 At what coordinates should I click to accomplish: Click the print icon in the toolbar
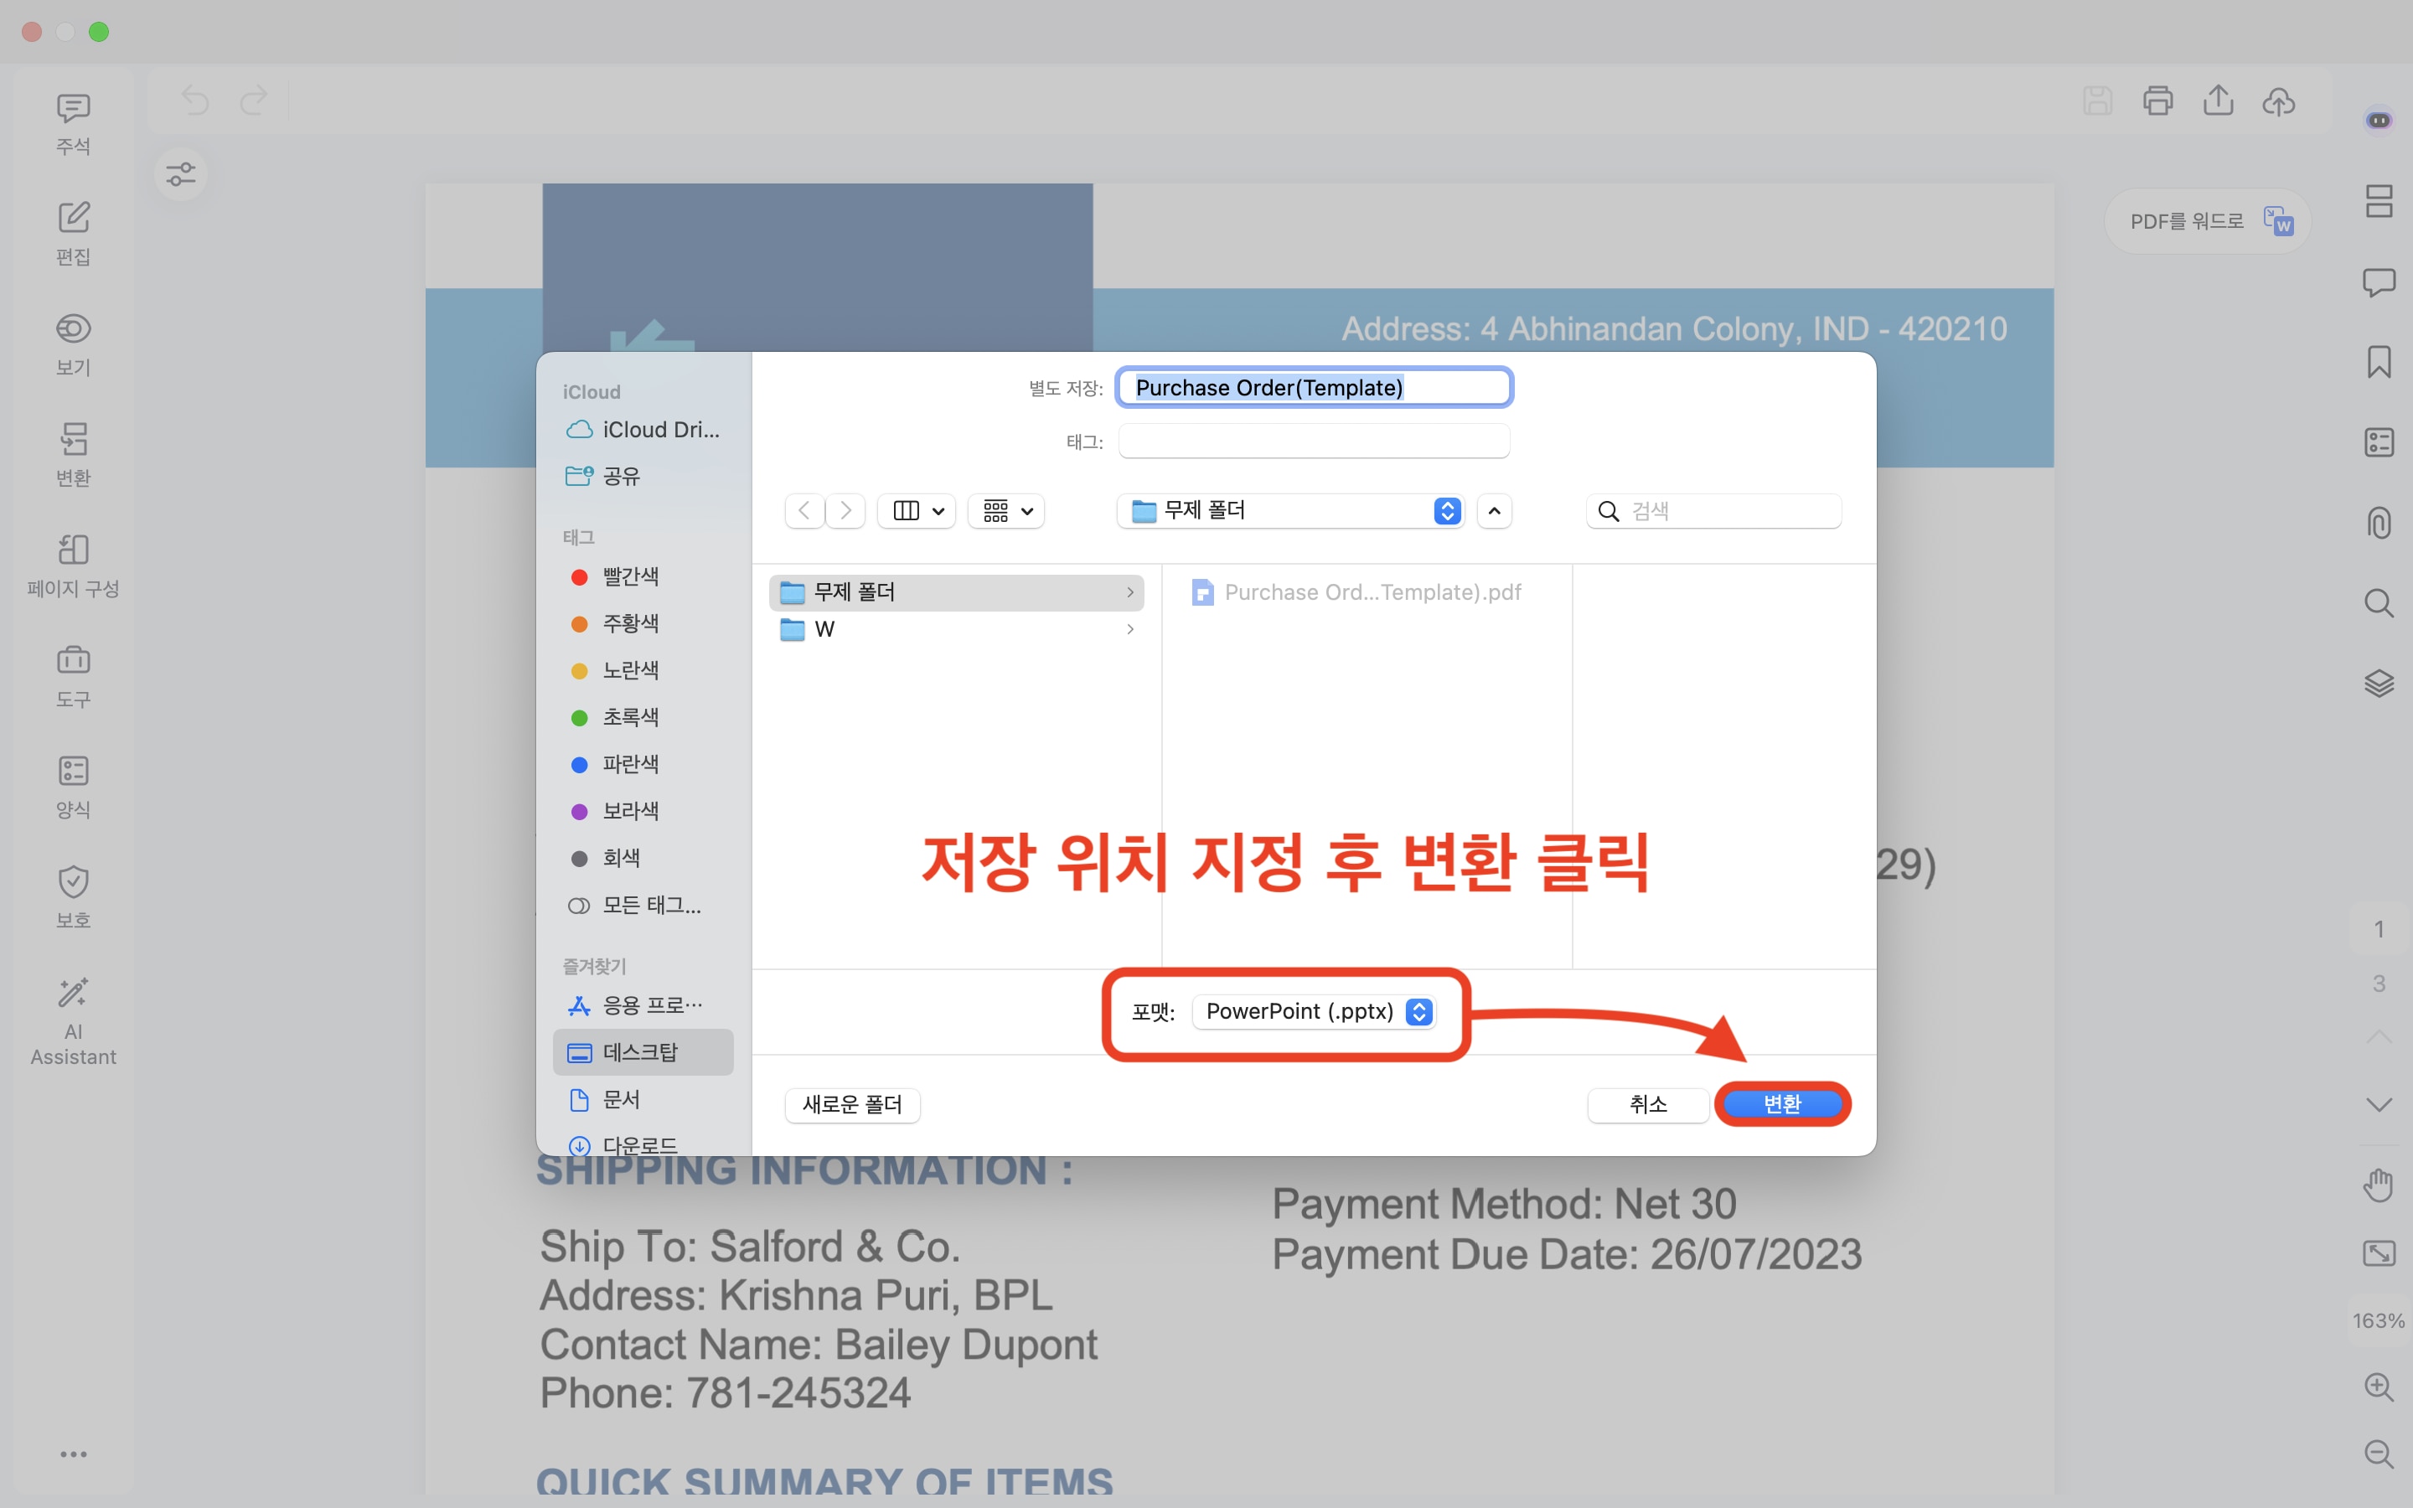pos(2157,101)
